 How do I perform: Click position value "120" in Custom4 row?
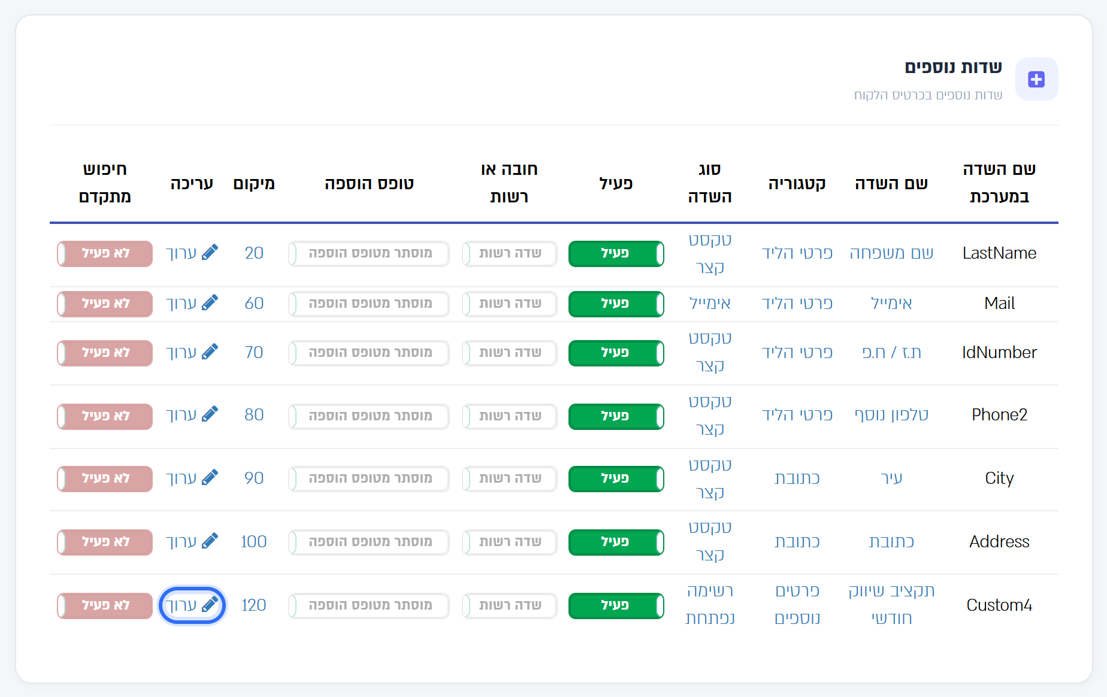click(x=254, y=605)
